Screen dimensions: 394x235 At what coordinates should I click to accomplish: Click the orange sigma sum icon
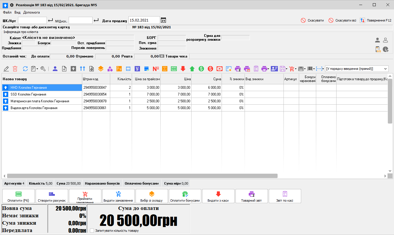pyautogui.click(x=165, y=69)
